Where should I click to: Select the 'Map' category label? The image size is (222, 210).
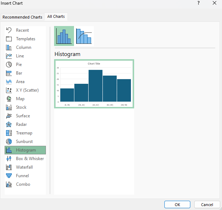[x=20, y=99]
